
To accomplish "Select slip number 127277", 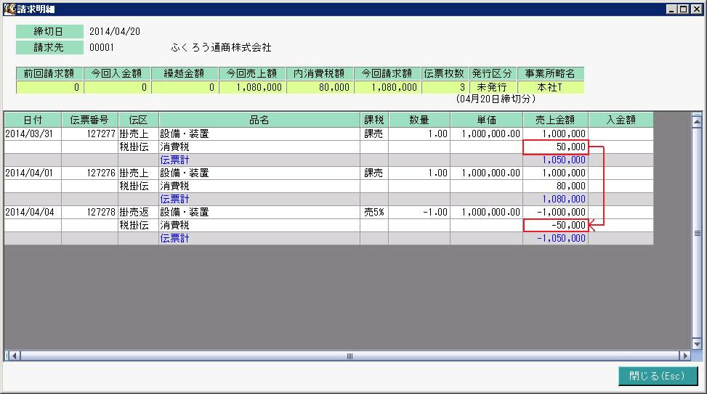I will (x=89, y=134).
